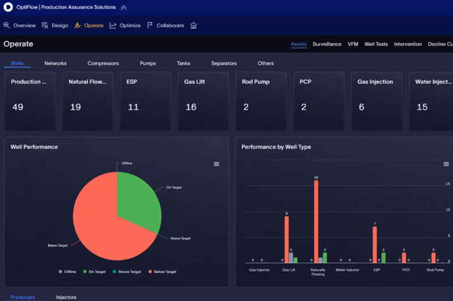The height and width of the screenshot is (301, 453).
Task: Switch to the Injectors tab
Action: [x=66, y=297]
